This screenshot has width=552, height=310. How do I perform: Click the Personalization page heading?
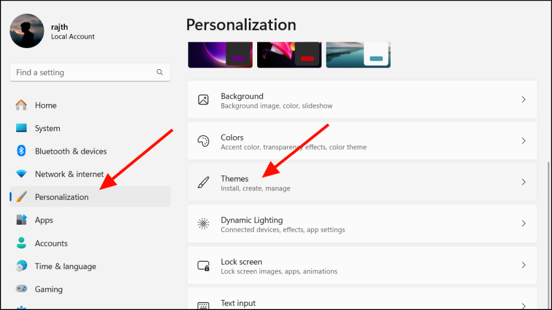click(241, 25)
